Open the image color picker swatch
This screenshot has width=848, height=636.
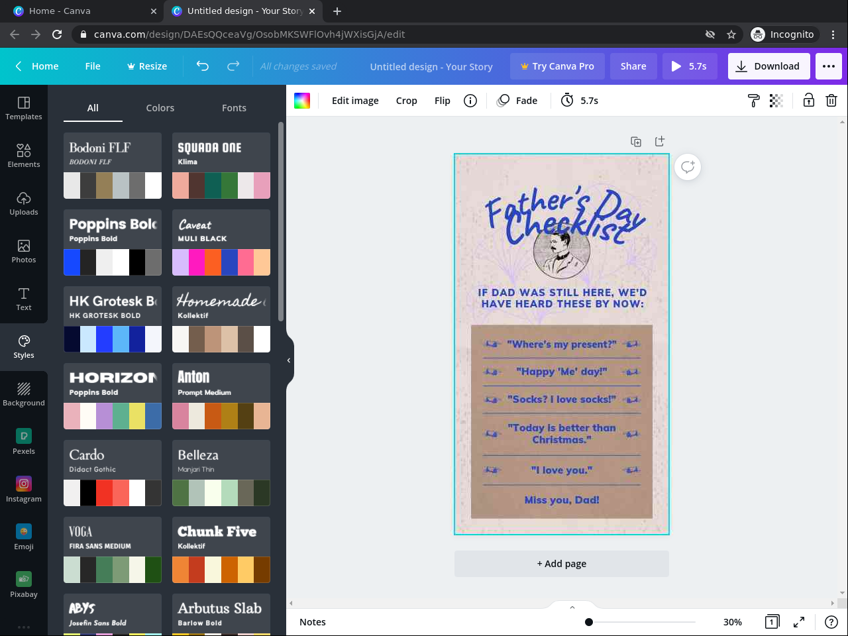(302, 101)
